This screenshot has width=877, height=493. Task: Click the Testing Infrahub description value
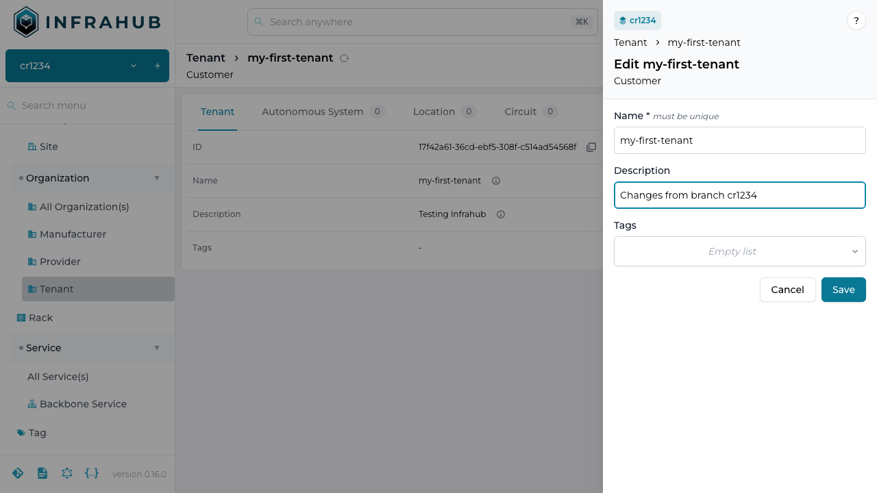[452, 214]
